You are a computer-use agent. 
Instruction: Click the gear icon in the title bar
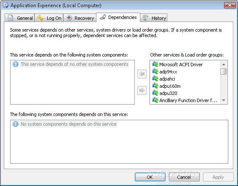point(5,5)
